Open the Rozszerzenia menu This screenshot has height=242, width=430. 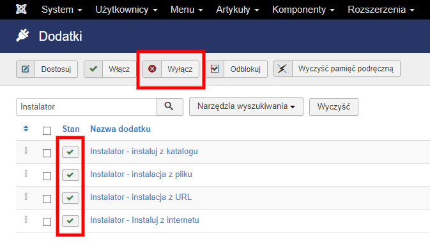pyautogui.click(x=381, y=10)
